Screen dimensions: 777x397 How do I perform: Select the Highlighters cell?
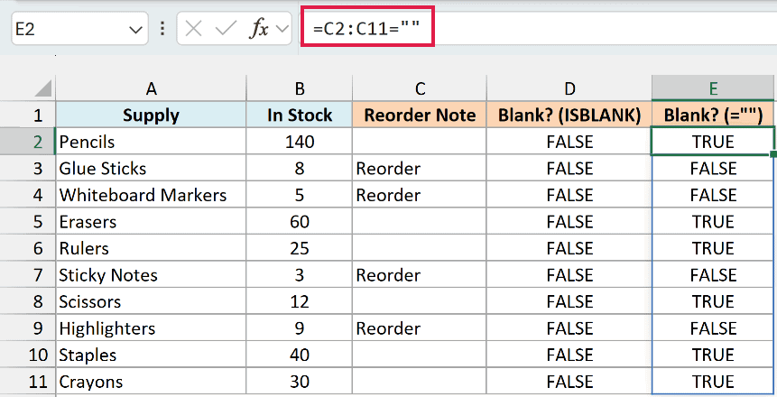click(151, 328)
